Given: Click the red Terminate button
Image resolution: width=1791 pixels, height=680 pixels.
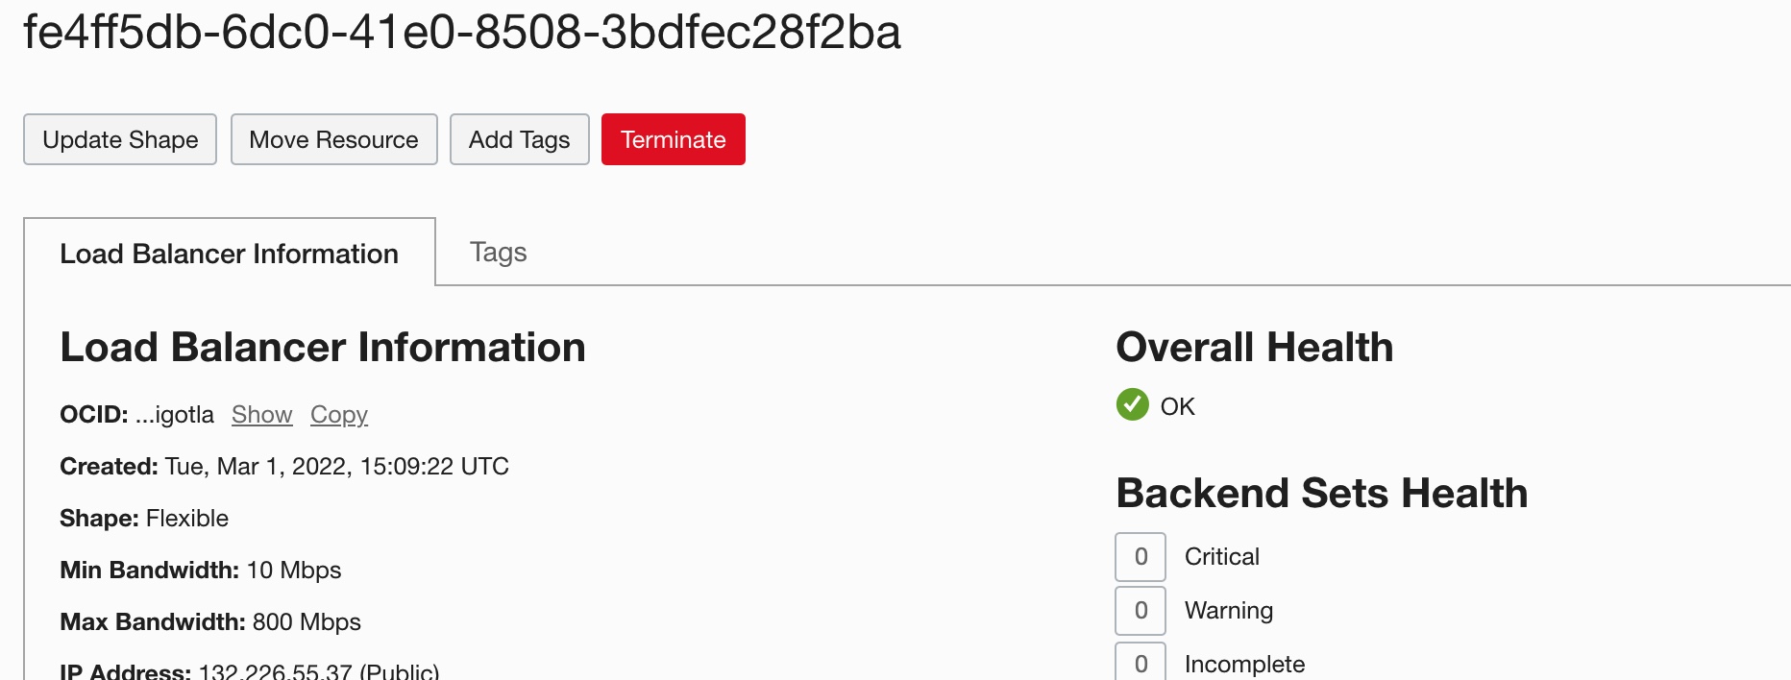Looking at the screenshot, I should coord(673,139).
